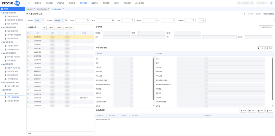Viewport: 275px width, 136px height.
Task: Collapse the 일용직 급여관리 tree folder arrow
Action: pyautogui.click(x=1, y=13)
